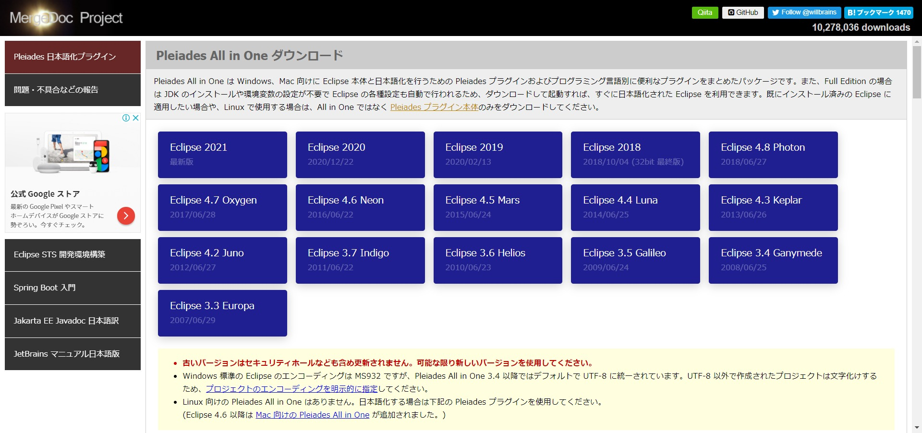This screenshot has height=433, width=922.
Task: Click the Pleiades All in One ダウンロード heading
Action: click(250, 56)
